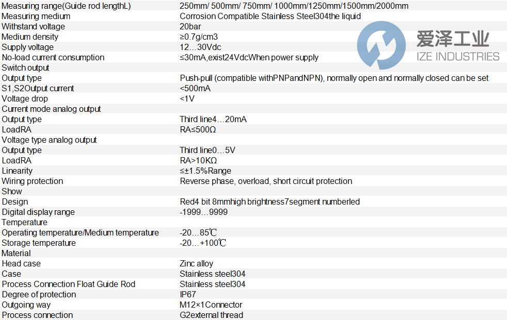Click the Current mode analog output heading
Image resolution: width=507 pixels, height=320 pixels.
pyautogui.click(x=51, y=109)
